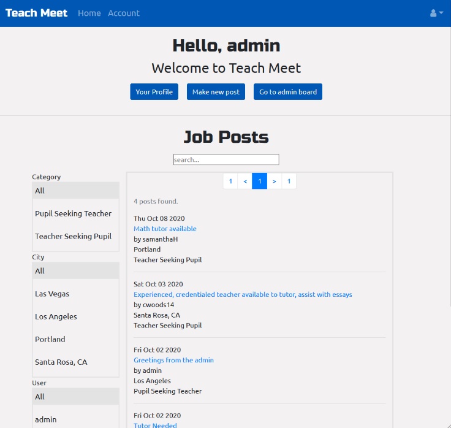Focus the job posts search field
Image resolution: width=451 pixels, height=428 pixels.
click(x=226, y=159)
